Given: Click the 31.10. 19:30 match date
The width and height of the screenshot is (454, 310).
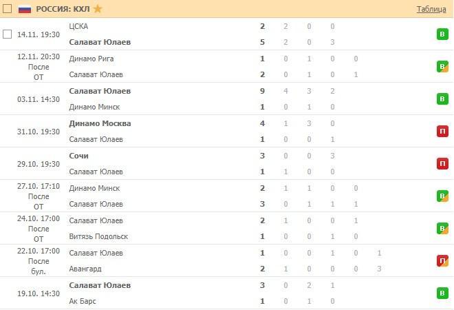Looking at the screenshot, I should 39,132.
